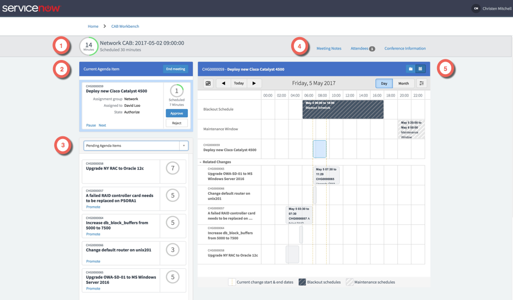Promote the failed RAID controller change
Screen dimensions: 513x300
(93, 207)
